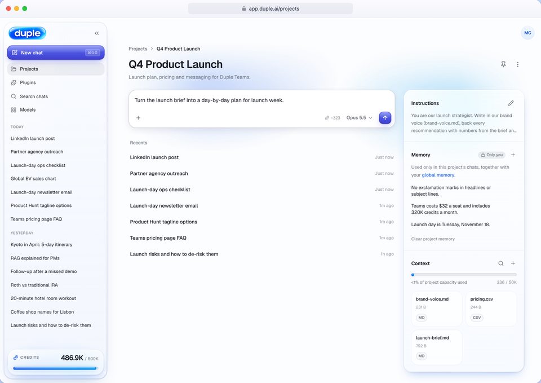This screenshot has width=541, height=383.
Task: Click the plus attach icon in prompt box
Action: point(138,118)
